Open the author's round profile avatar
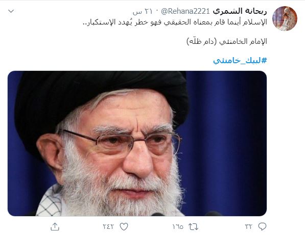The image size is (305, 235). [285, 18]
